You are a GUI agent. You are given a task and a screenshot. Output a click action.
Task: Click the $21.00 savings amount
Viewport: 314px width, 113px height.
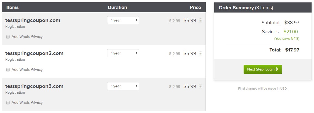tap(291, 32)
